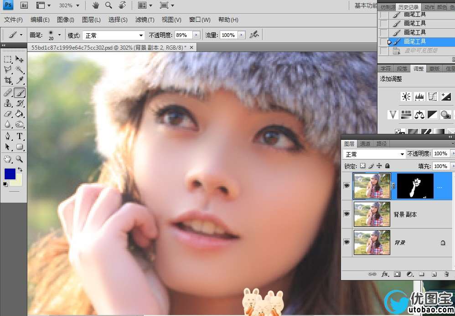Click the 基本功能 workspace button
455x316 pixels.
coord(366,5)
